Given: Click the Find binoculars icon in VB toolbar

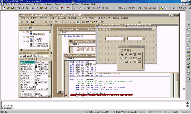Looking at the screenshot, I should click(x=50, y=22).
